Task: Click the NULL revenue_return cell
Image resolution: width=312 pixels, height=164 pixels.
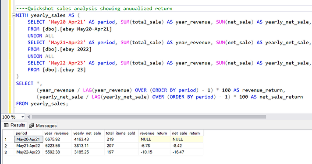Action: coord(154,139)
